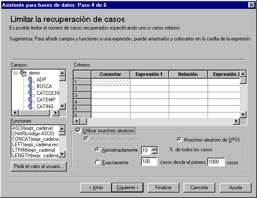Image resolution: width=257 pixels, height=198 pixels.
Task: Select criteria row 1 header
Action: [x=82, y=82]
